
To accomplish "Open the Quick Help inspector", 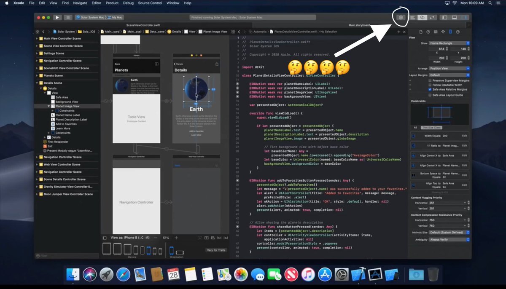I will (x=428, y=32).
